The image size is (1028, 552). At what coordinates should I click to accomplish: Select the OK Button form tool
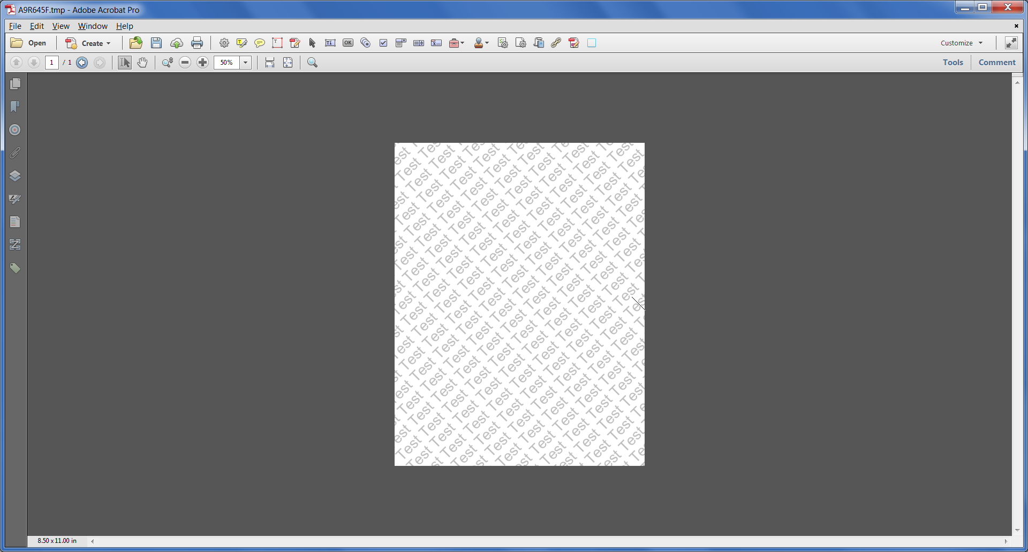(x=347, y=43)
